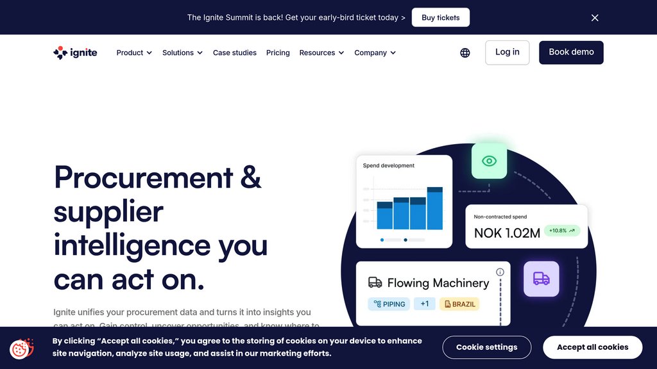Open the language selector globe icon

(x=465, y=53)
